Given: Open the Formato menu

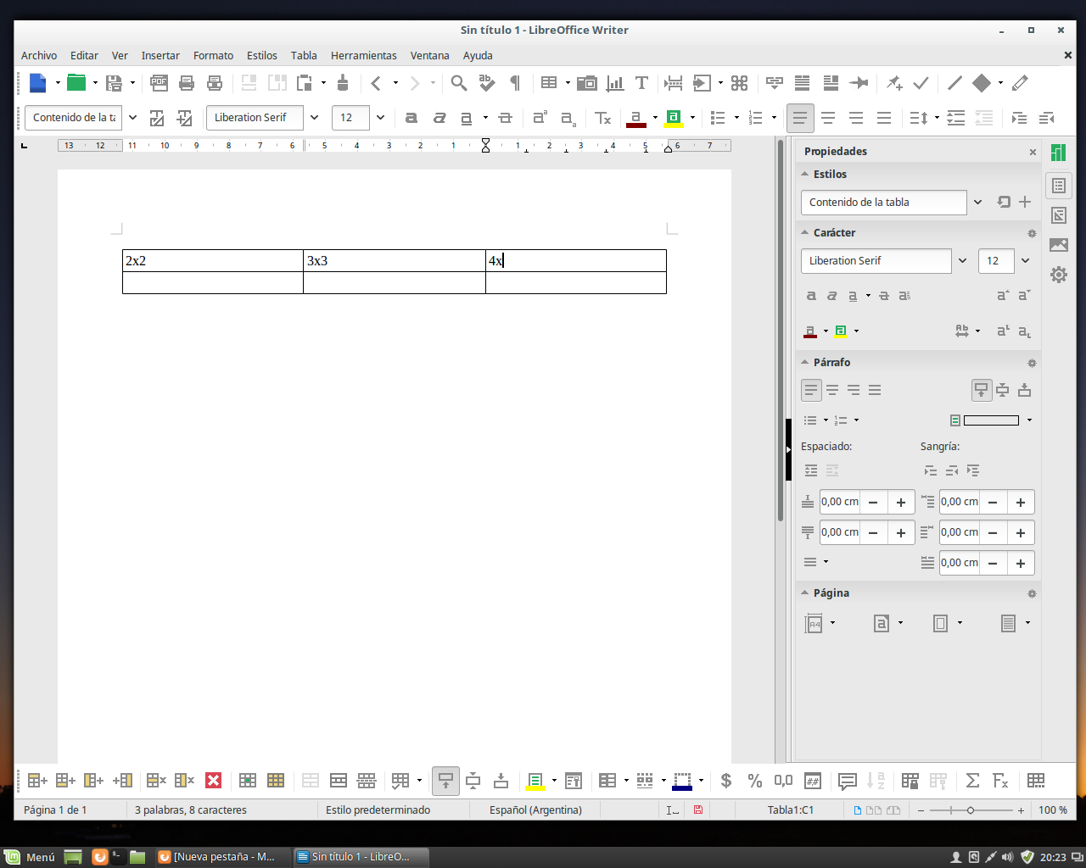Looking at the screenshot, I should [x=213, y=55].
